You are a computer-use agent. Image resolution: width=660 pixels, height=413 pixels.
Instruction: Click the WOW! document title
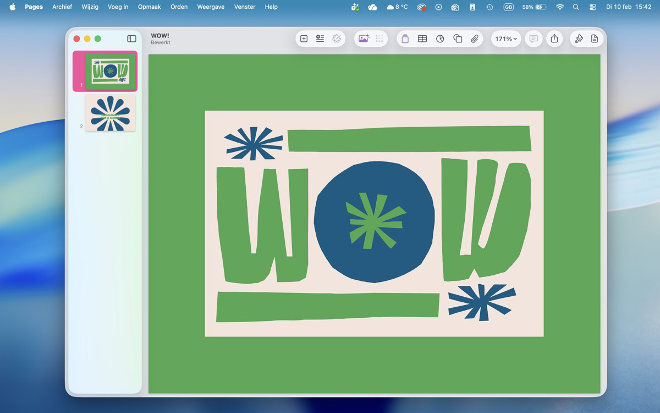tap(160, 36)
